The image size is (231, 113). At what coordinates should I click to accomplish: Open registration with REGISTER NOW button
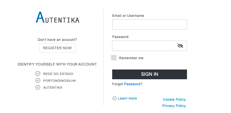57,48
